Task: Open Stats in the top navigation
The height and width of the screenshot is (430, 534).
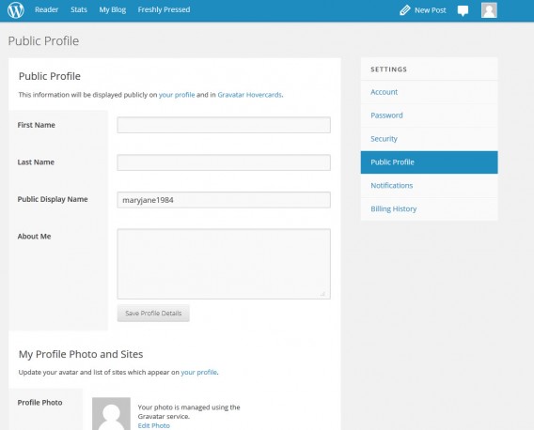Action: (79, 9)
